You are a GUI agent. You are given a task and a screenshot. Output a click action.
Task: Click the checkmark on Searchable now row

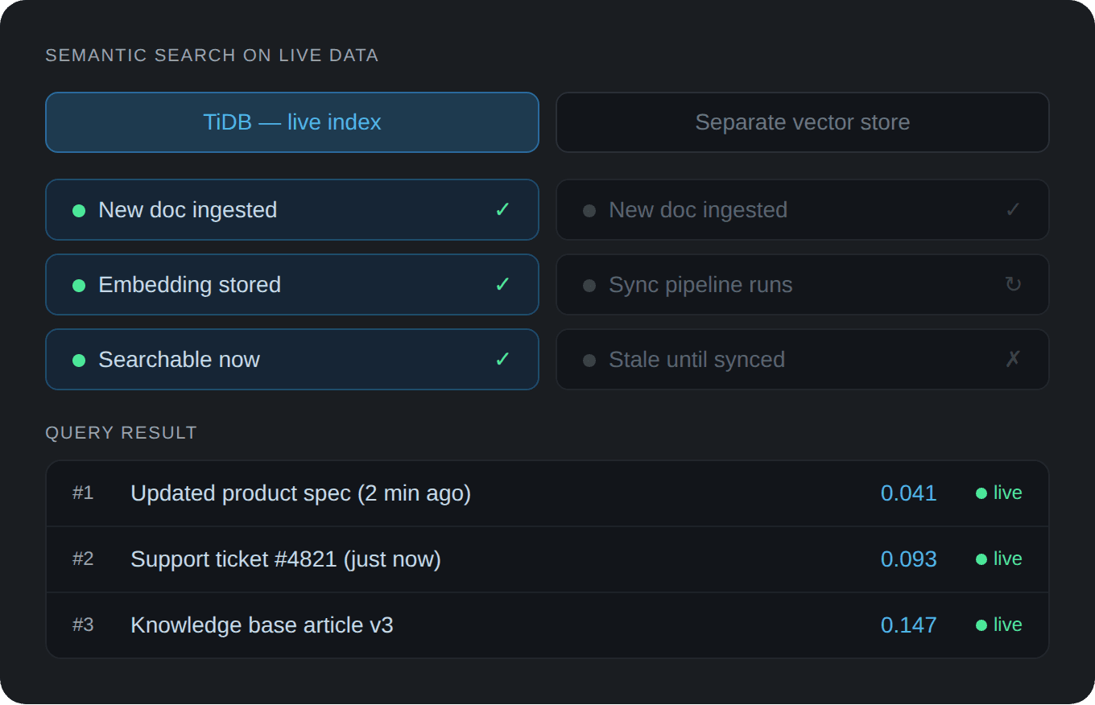click(x=502, y=360)
